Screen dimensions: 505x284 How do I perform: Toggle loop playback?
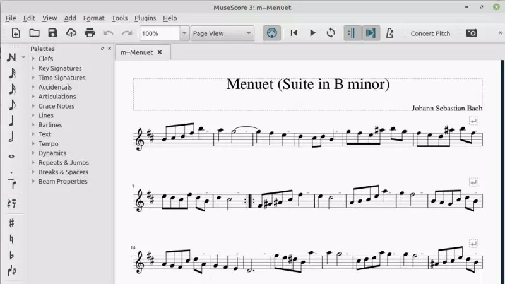pyautogui.click(x=331, y=33)
